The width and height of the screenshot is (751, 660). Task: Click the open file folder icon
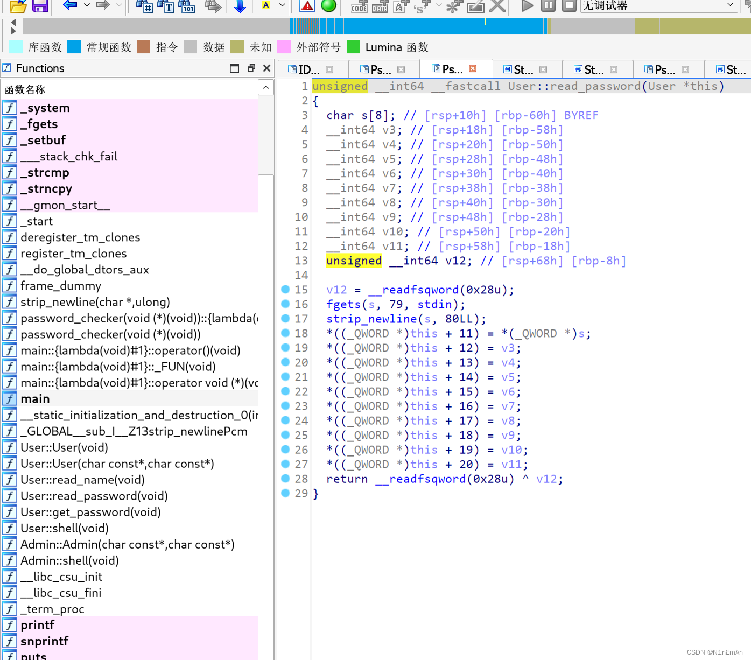pyautogui.click(x=18, y=6)
